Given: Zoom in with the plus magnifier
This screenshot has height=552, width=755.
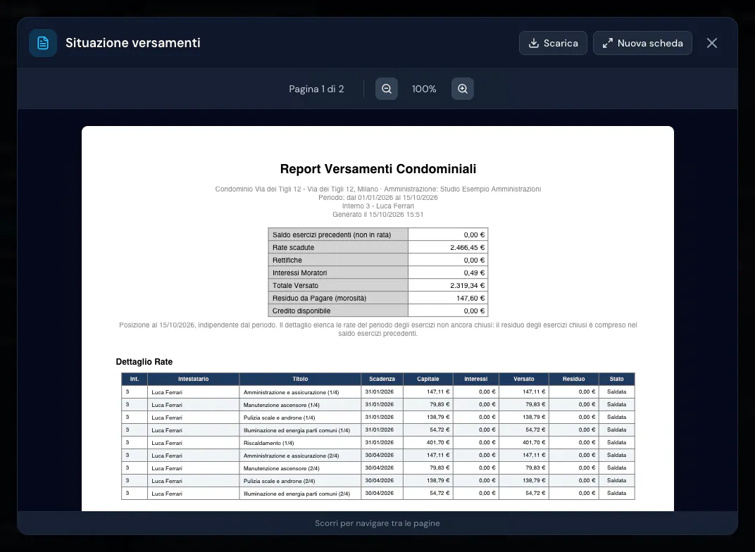Looking at the screenshot, I should (462, 89).
